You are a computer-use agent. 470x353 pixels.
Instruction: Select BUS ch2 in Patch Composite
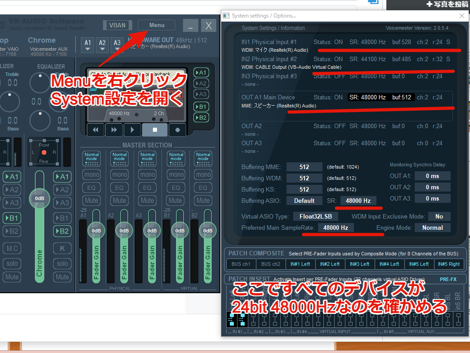click(x=270, y=264)
